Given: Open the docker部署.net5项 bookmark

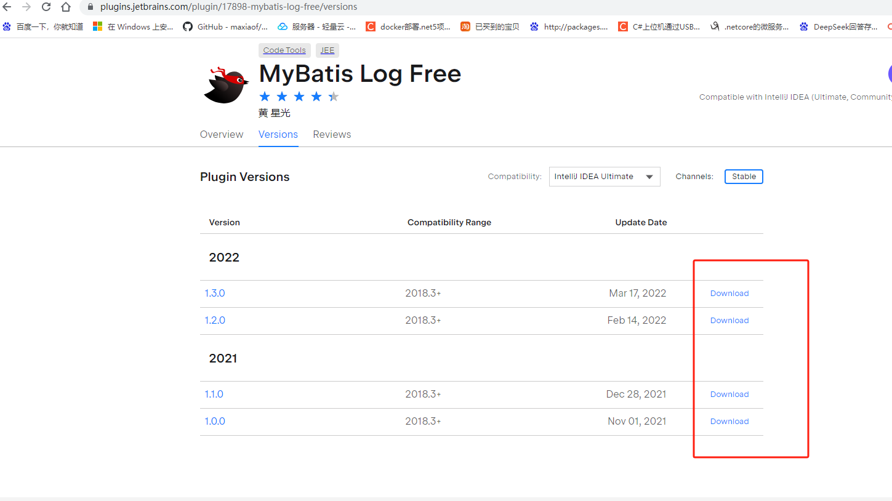Looking at the screenshot, I should tap(408, 26).
